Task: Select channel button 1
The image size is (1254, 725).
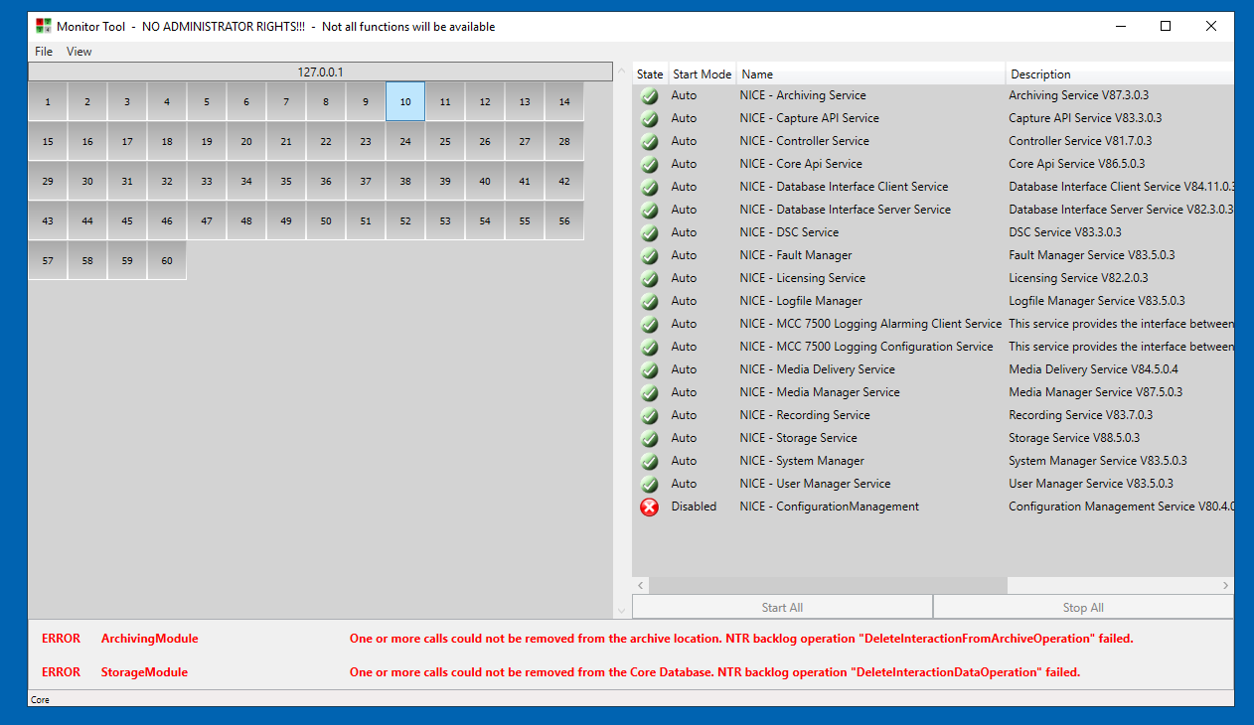Action: point(48,102)
